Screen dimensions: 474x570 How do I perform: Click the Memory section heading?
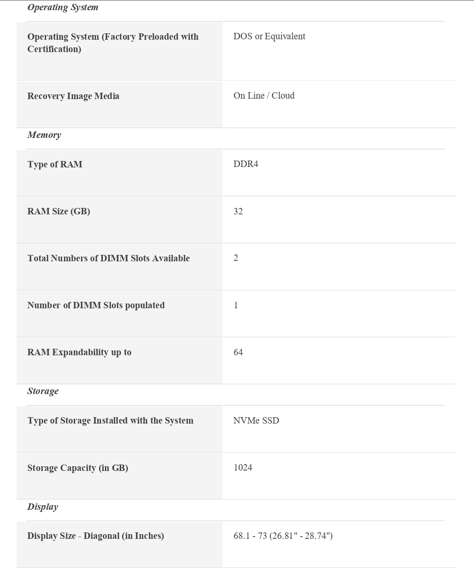pos(44,135)
